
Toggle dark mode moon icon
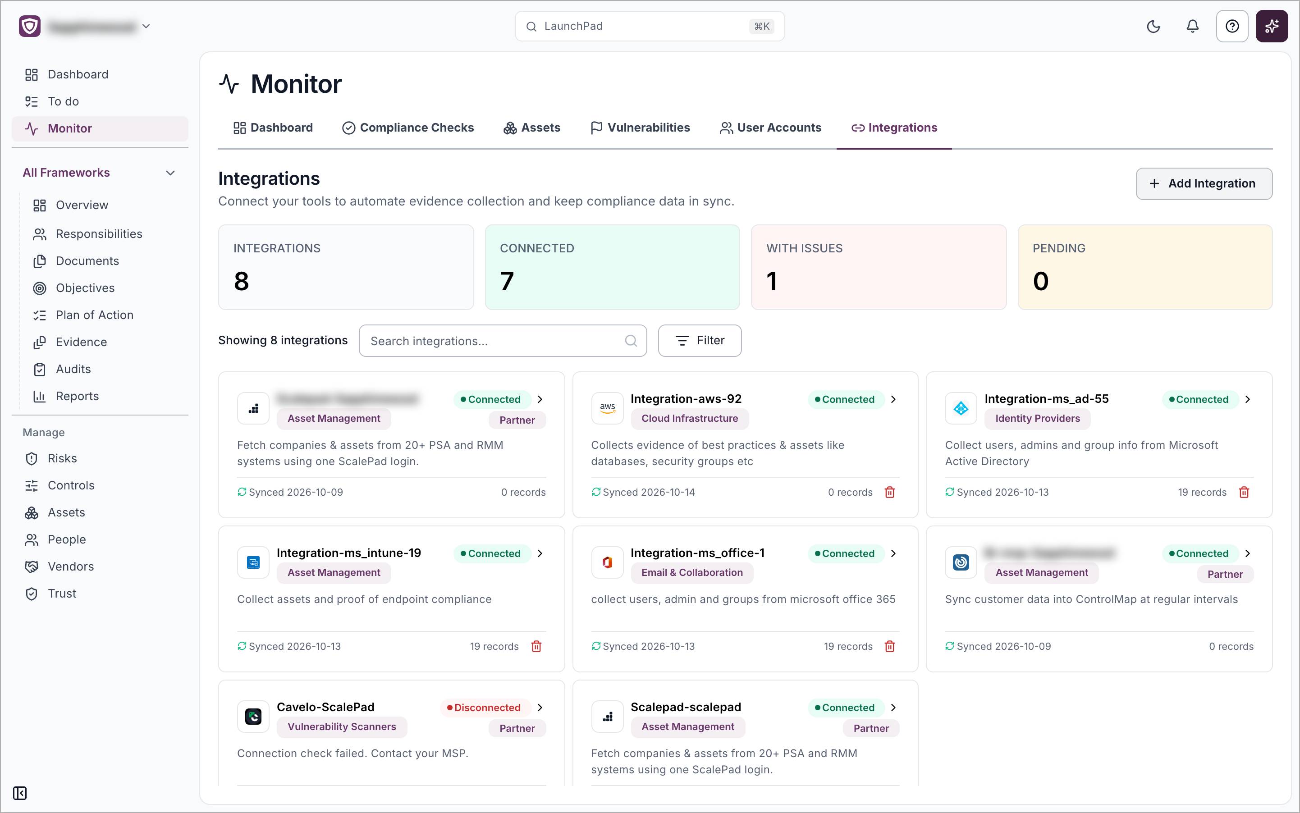click(x=1153, y=26)
